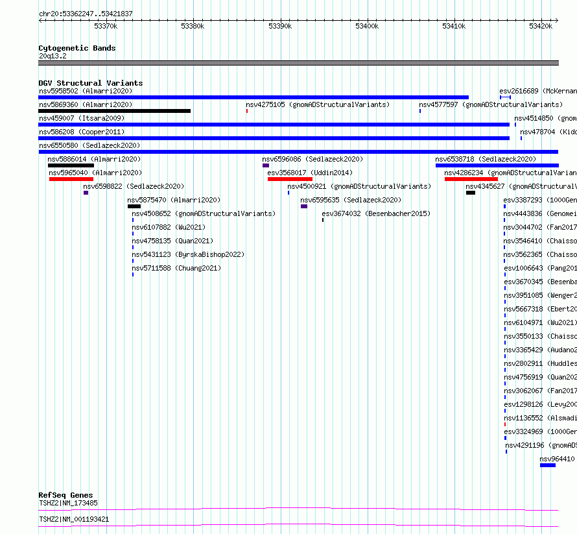Click the esv2616689 variant glyph

(x=505, y=97)
